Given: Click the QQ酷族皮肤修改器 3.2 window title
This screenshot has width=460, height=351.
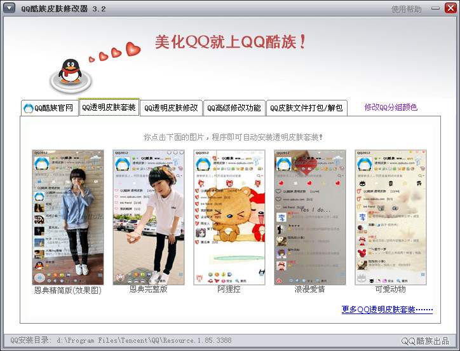Looking at the screenshot, I should (x=63, y=9).
